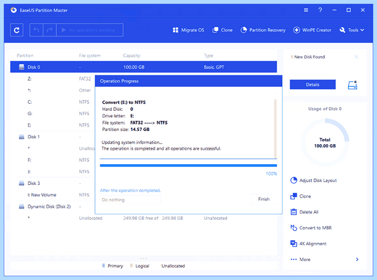Screen dimensions: 377x280
Task: Click Convert to MBR action
Action: tap(311, 228)
